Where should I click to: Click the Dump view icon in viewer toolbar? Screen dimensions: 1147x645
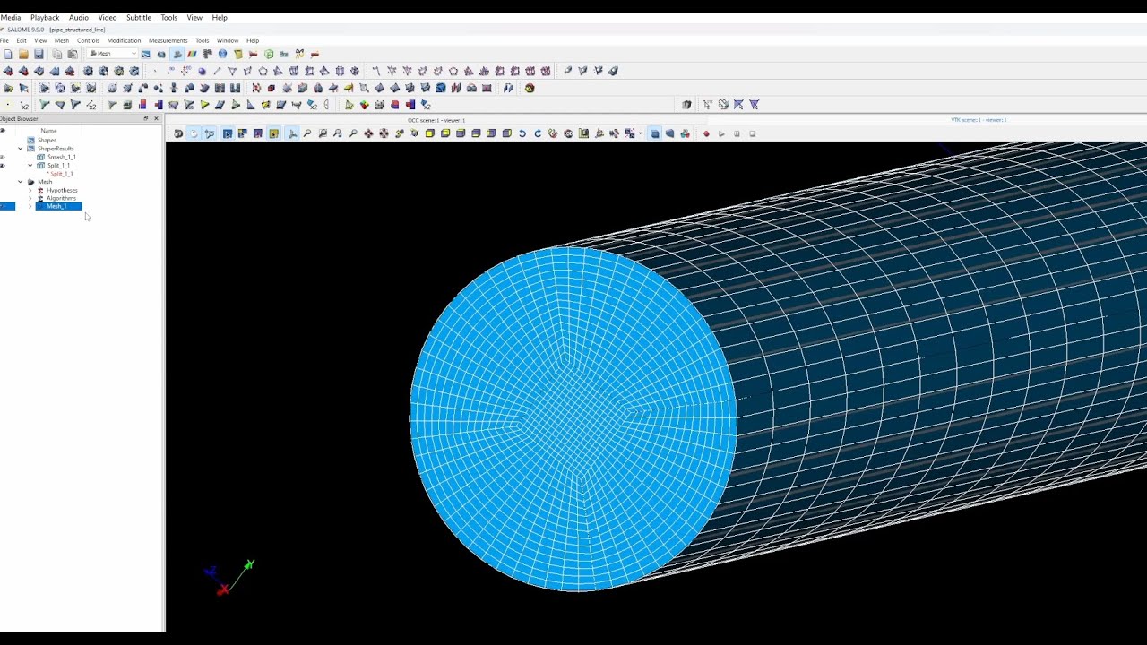[x=177, y=133]
